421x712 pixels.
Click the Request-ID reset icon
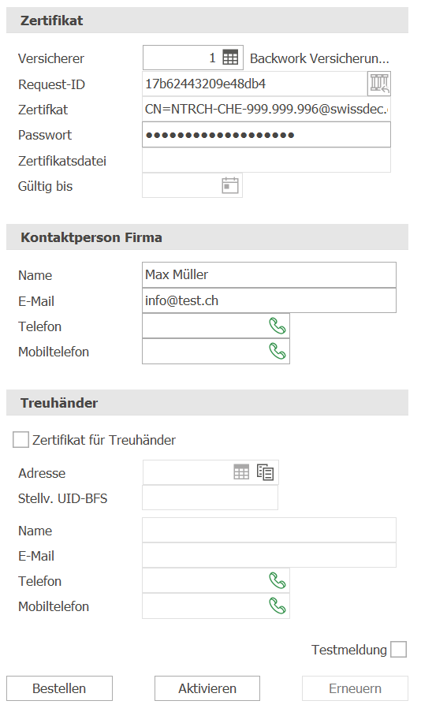(x=379, y=84)
